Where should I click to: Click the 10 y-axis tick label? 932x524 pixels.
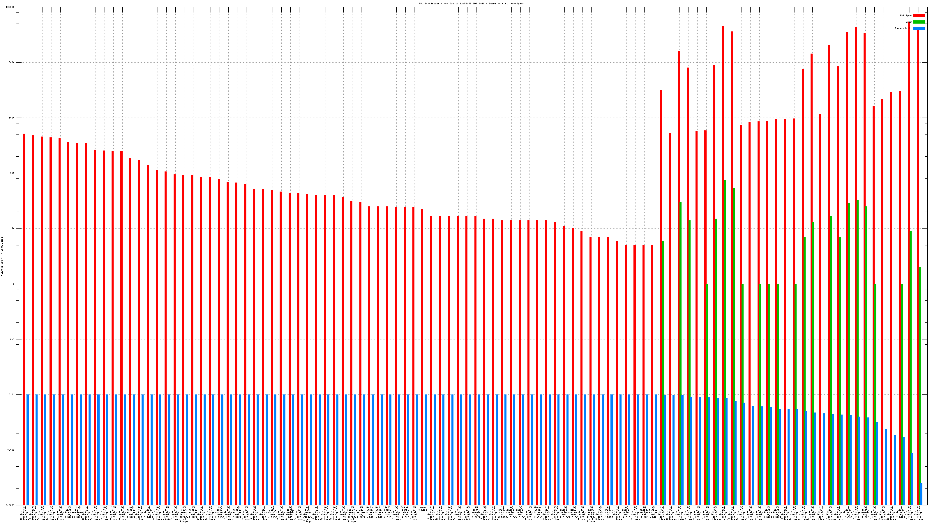tap(13, 229)
